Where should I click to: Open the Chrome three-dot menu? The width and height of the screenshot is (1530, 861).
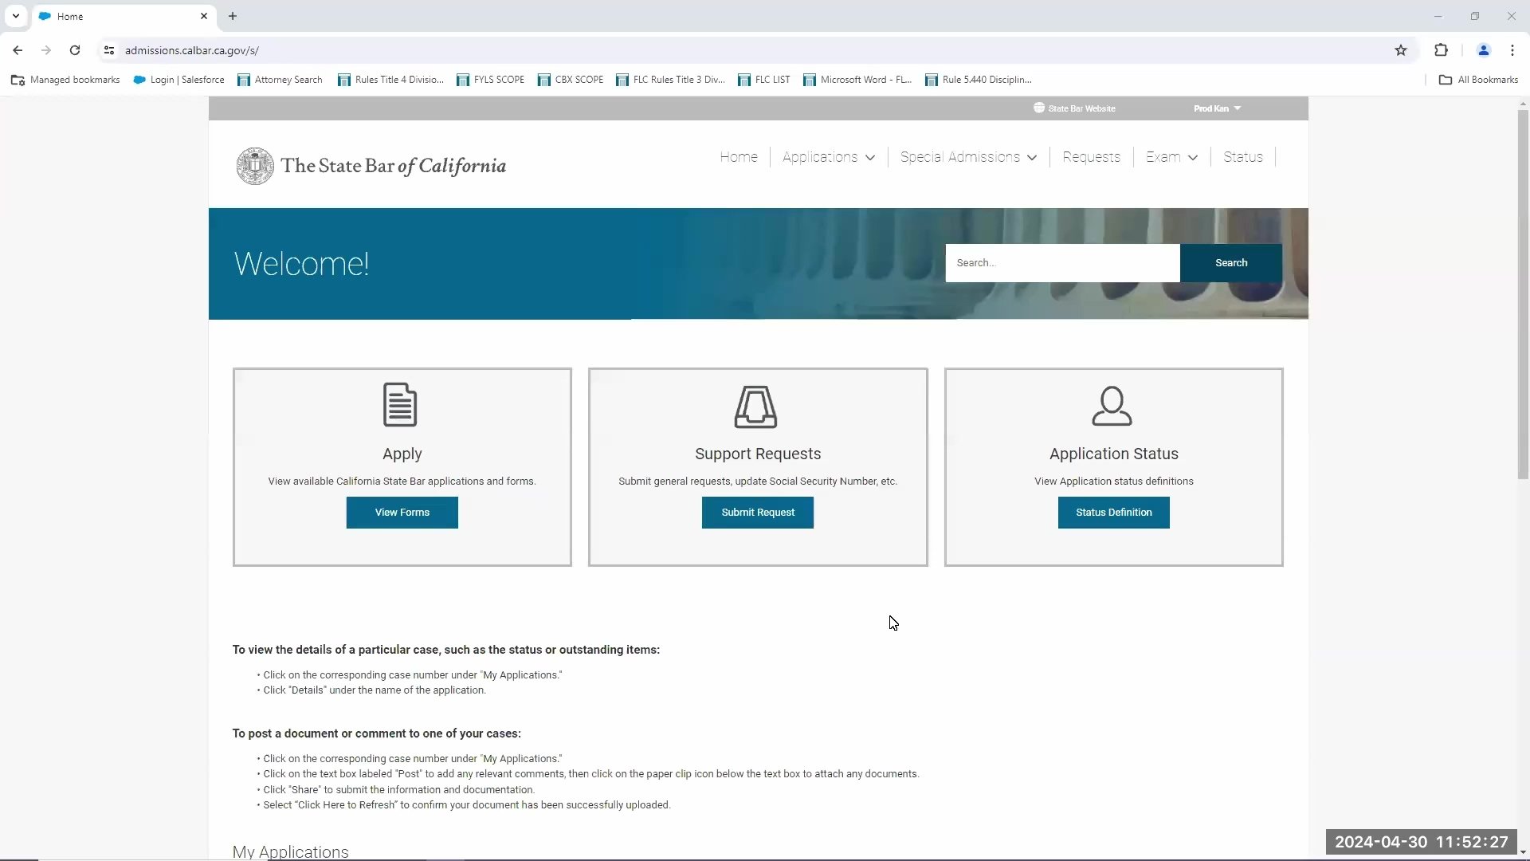1512,50
